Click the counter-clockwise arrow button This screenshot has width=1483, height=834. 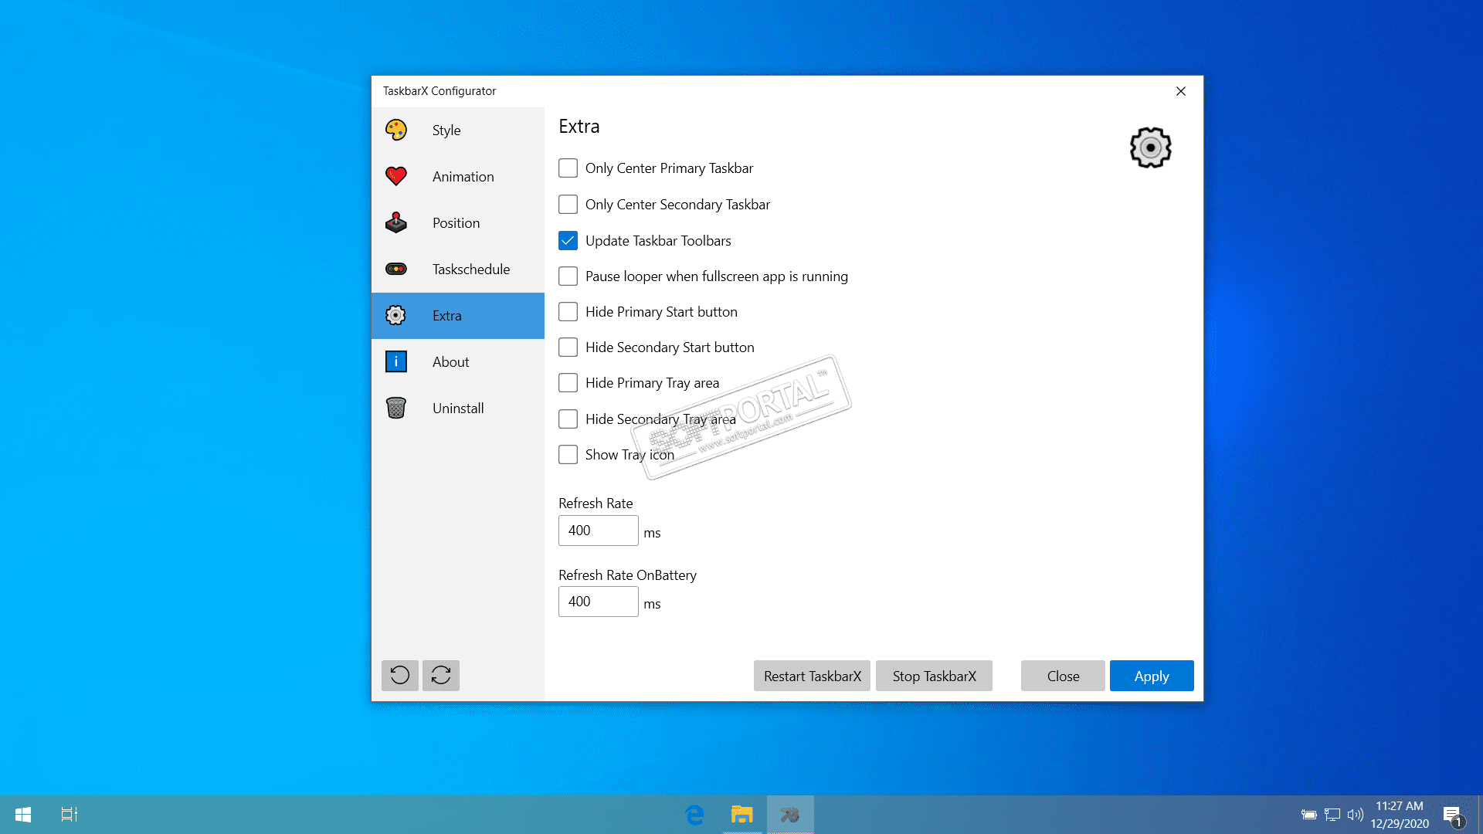[x=400, y=676]
